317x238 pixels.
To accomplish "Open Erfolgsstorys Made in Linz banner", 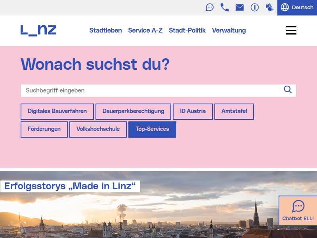I will [70, 186].
